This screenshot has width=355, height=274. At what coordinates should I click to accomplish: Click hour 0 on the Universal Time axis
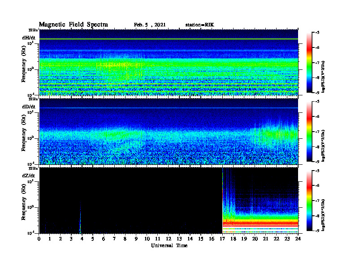click(x=39, y=239)
